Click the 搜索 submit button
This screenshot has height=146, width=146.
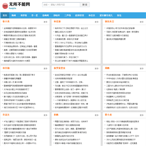point(85,5)
